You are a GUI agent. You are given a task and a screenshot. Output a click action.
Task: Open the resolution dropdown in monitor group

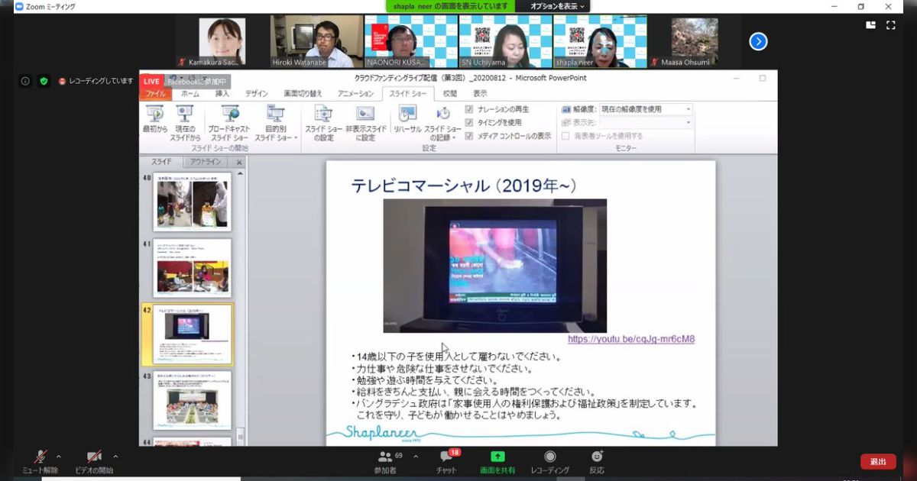[x=645, y=109]
